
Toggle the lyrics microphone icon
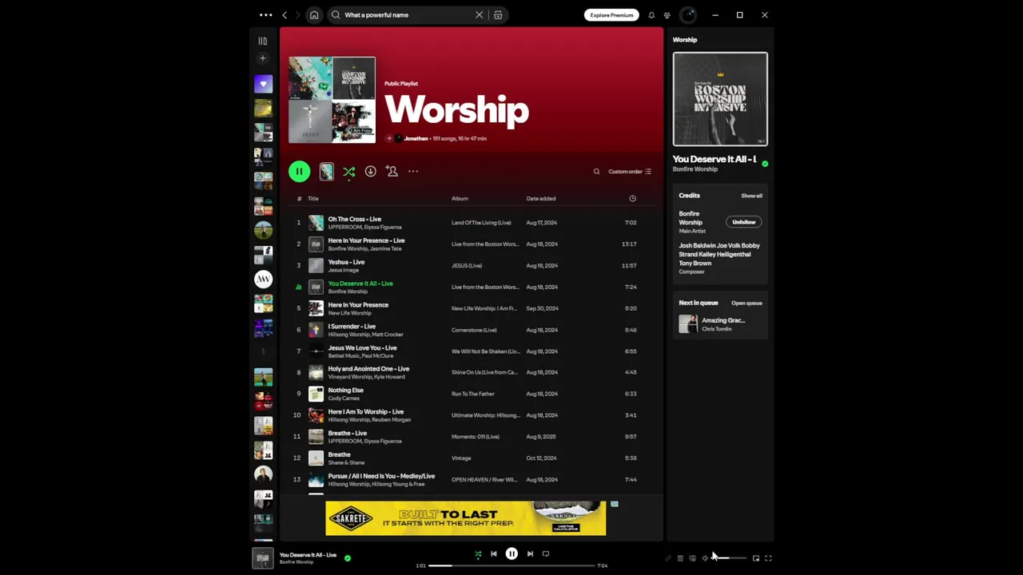coord(668,558)
